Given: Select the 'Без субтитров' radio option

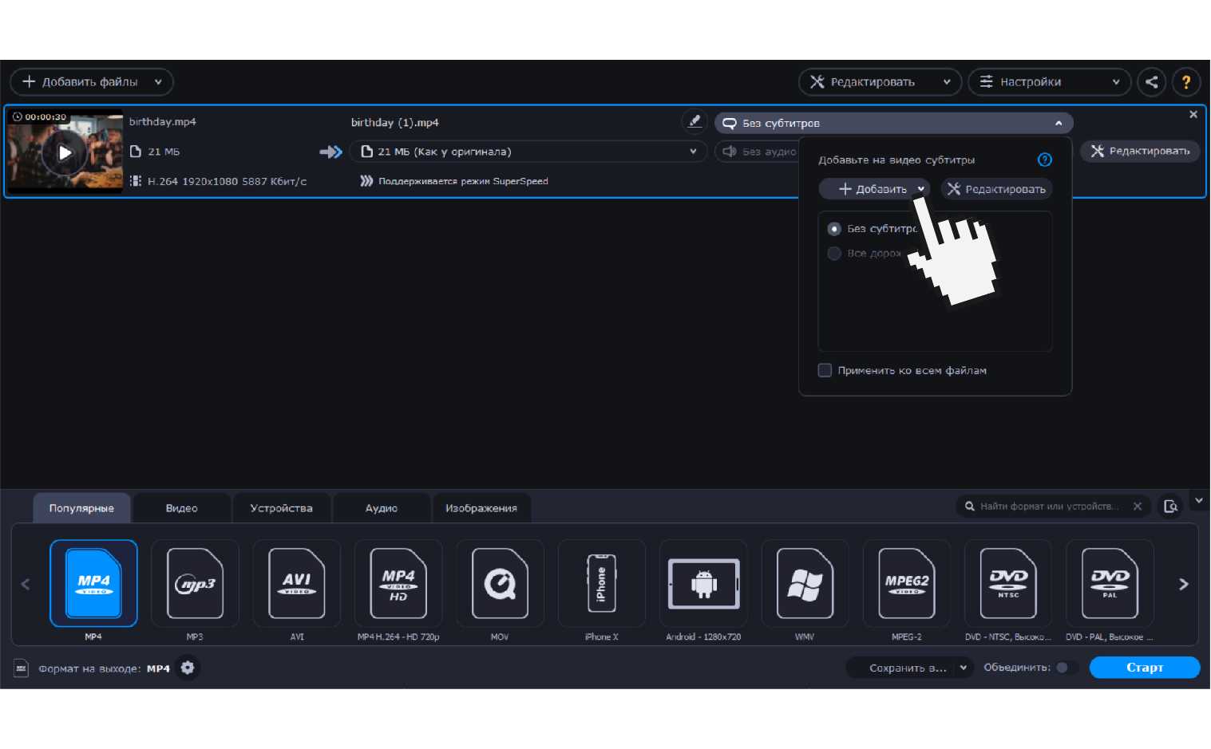Looking at the screenshot, I should click(834, 229).
